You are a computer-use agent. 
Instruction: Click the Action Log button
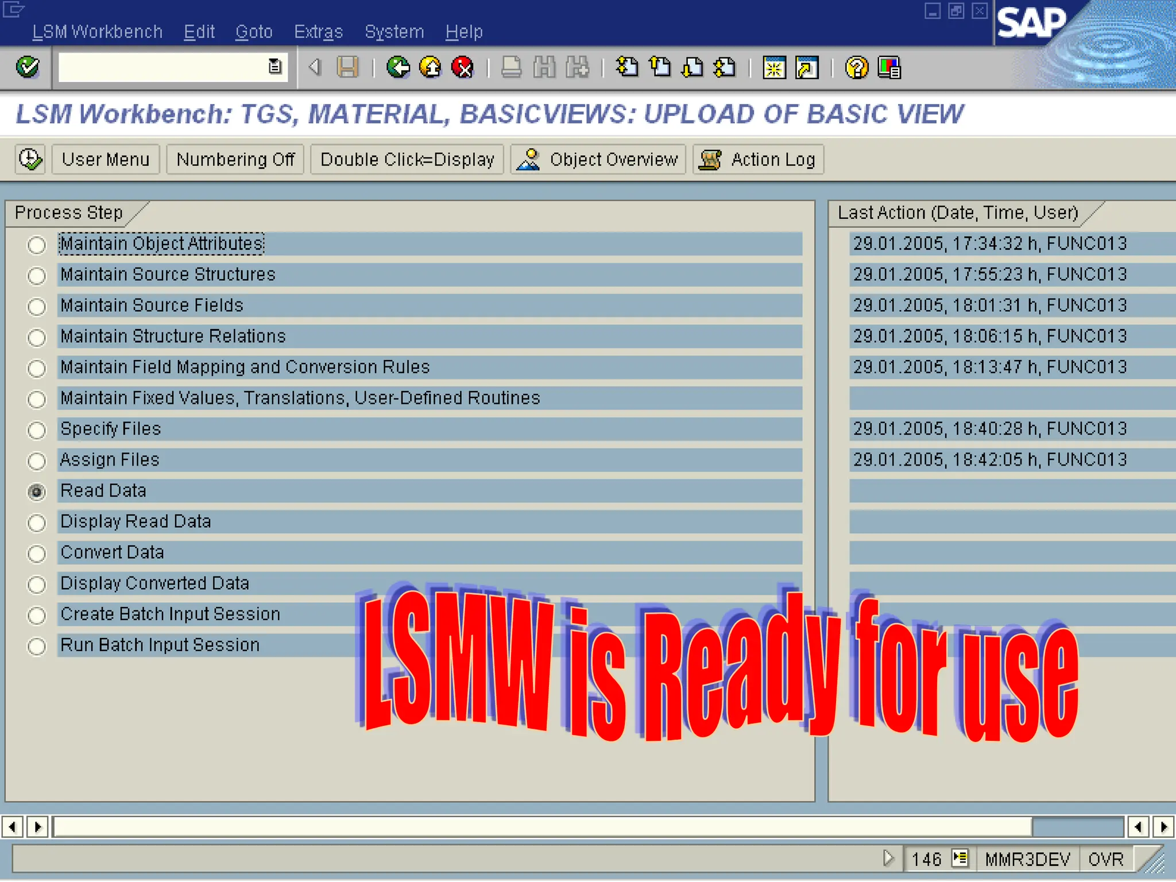click(x=758, y=159)
